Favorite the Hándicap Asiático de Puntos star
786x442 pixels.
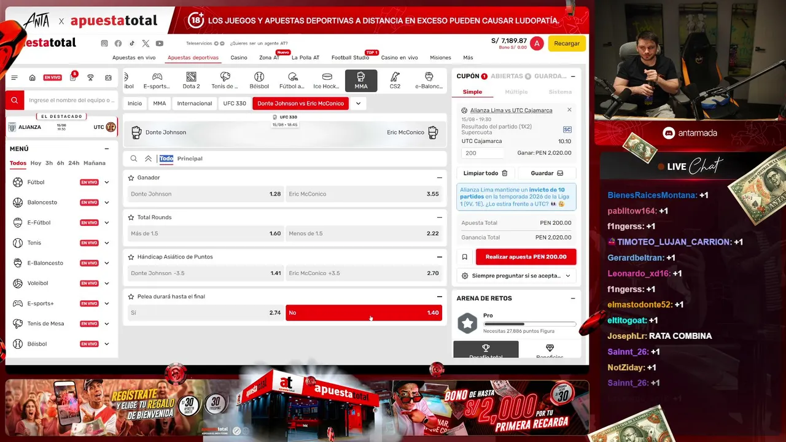(x=131, y=257)
